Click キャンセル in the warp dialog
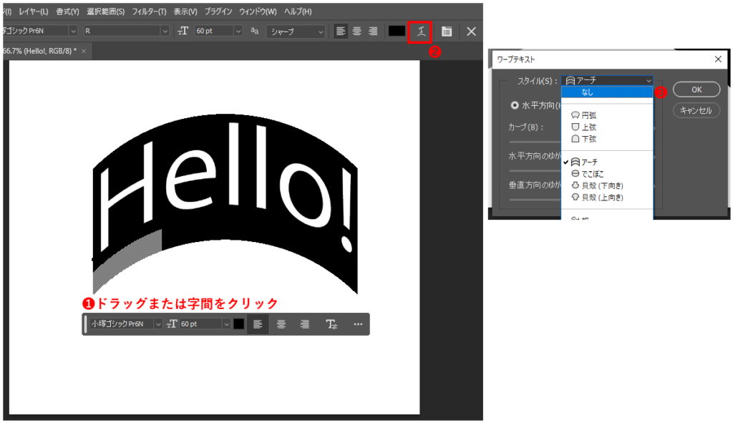Screen dimensions: 733x423 pyautogui.click(x=696, y=110)
